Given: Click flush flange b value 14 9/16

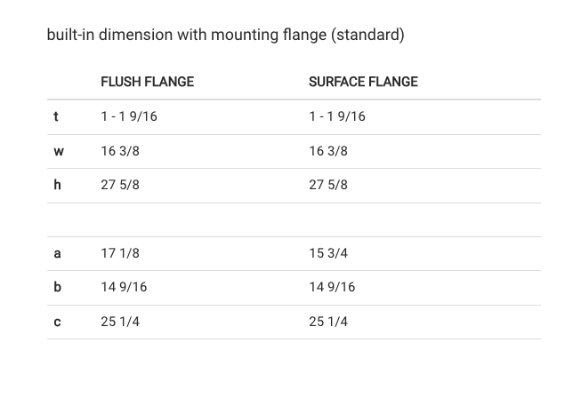Looking at the screenshot, I should click(x=124, y=287).
